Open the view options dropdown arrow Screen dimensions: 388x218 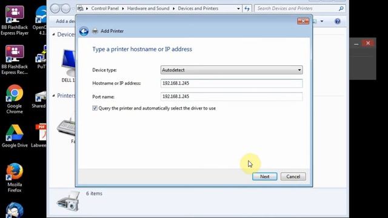(x=322, y=21)
